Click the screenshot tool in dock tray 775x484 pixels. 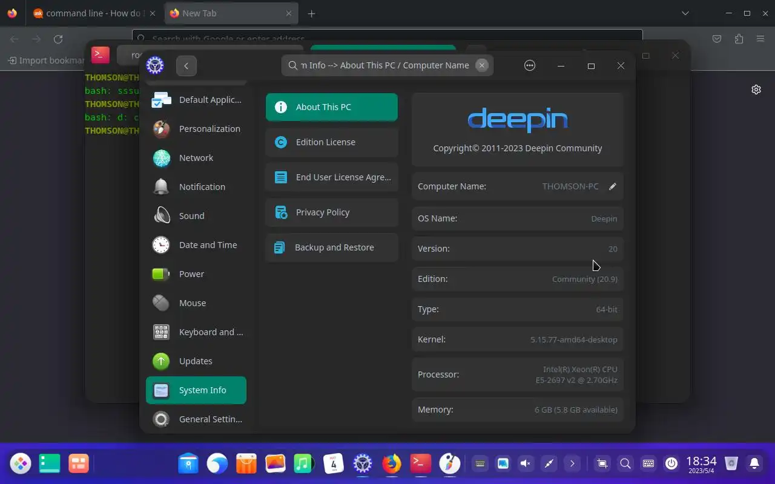(x=602, y=464)
